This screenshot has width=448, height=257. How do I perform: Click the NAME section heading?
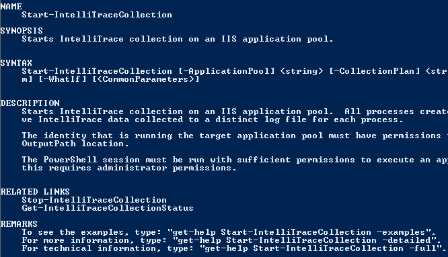[x=11, y=6]
